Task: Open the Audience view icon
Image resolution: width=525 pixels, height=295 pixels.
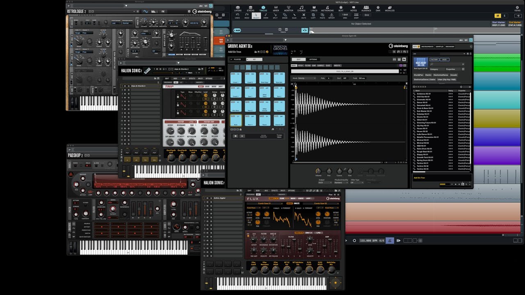Action: 366,8
